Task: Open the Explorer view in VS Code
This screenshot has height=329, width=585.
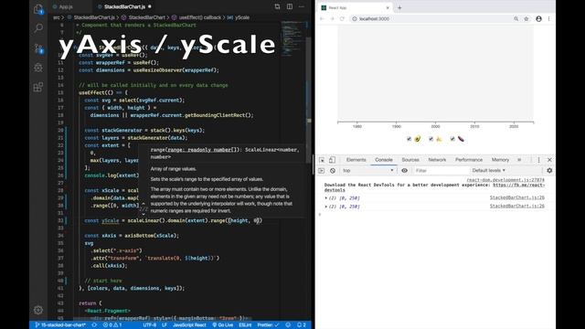Action: (x=38, y=9)
